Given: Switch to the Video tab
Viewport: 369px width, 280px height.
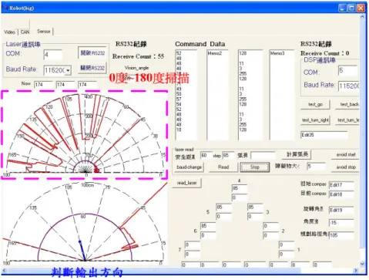Looking at the screenshot, I should tap(10, 32).
